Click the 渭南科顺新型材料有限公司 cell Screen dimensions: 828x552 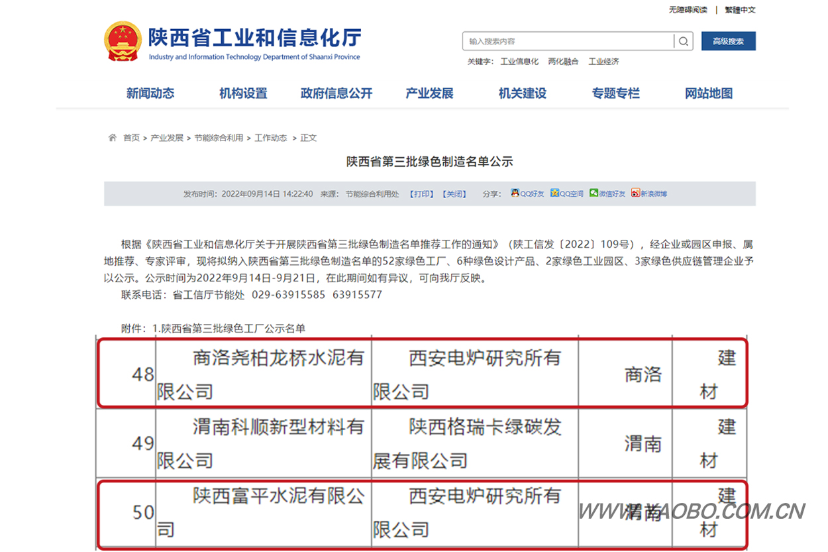[263, 443]
